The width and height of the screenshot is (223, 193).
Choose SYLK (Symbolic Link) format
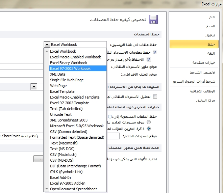tap(78, 172)
